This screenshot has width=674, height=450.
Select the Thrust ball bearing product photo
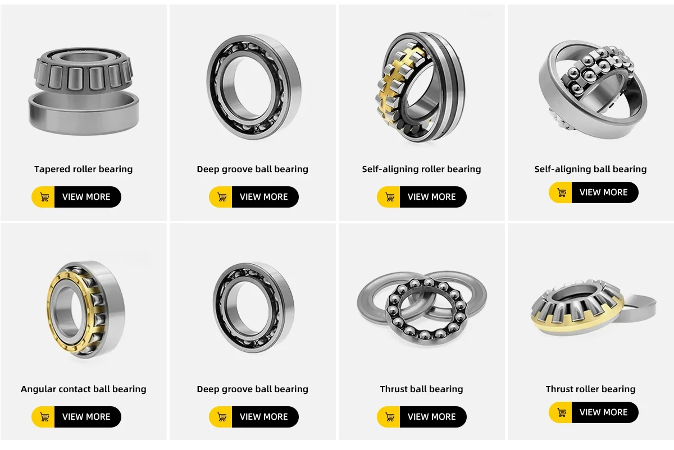(x=422, y=307)
